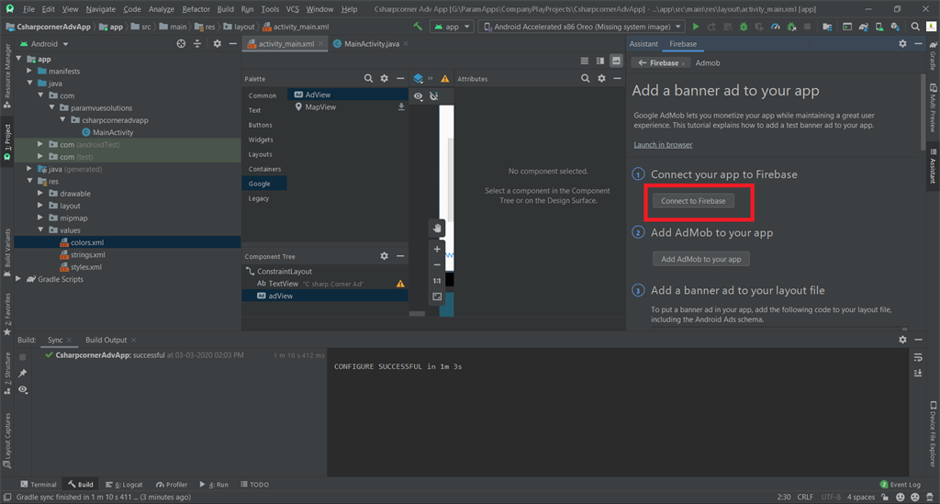Open Component Tree settings gear

pos(385,256)
